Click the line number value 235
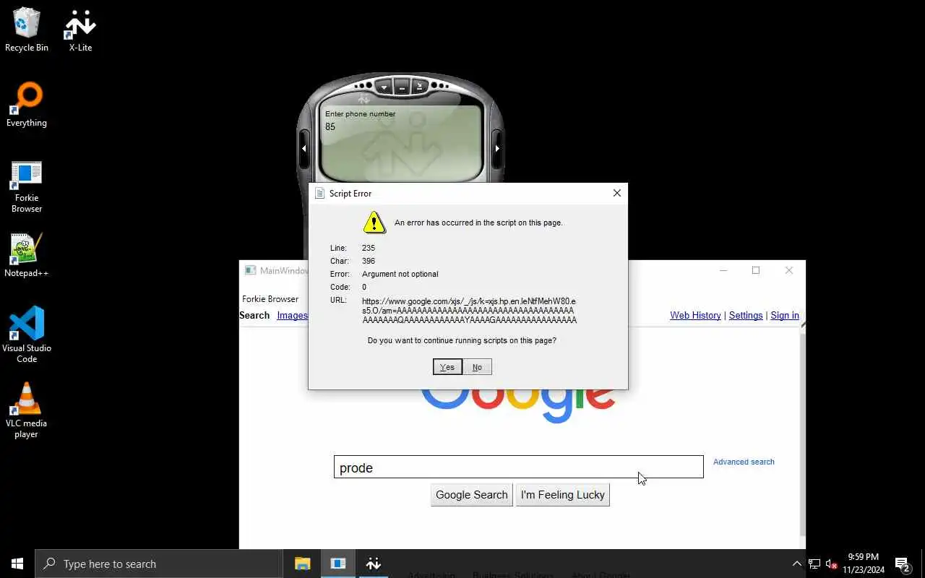 click(368, 248)
